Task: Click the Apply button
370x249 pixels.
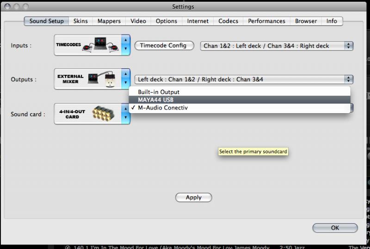Action: 193,197
